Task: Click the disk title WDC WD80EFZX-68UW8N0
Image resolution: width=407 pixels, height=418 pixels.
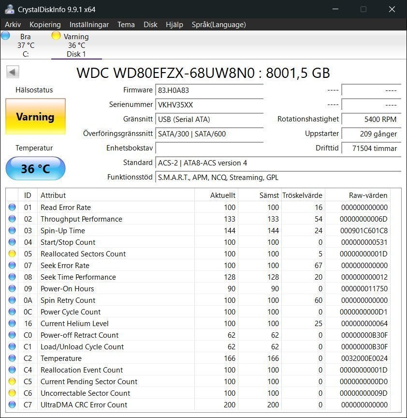Action: click(x=166, y=73)
